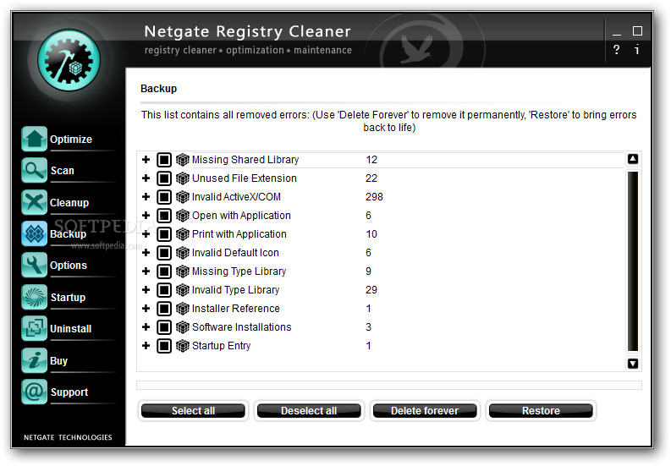
Task: Expand the Missing Shared Library group
Action: [x=146, y=160]
